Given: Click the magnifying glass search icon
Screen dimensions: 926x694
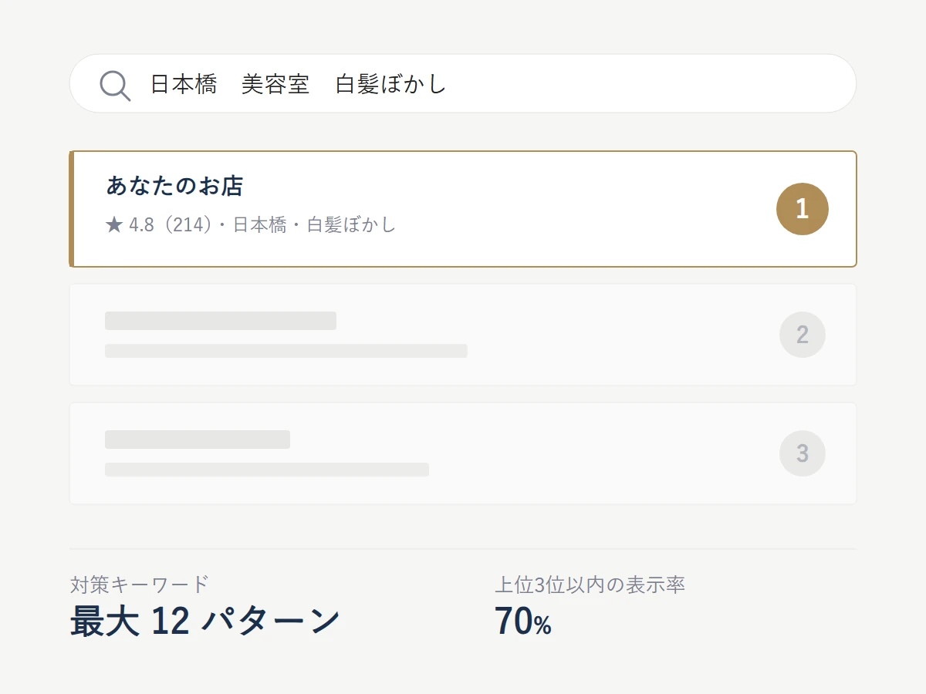Looking at the screenshot, I should (x=115, y=85).
